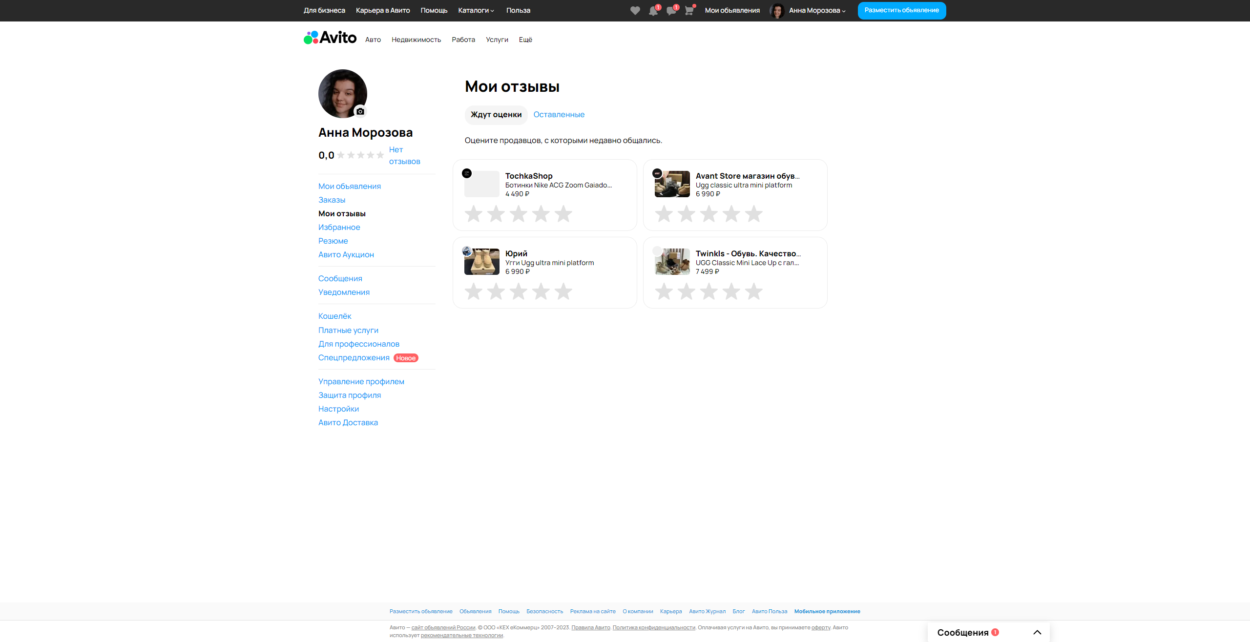Give Twinkls one star
This screenshot has width=1250, height=642.
(664, 291)
